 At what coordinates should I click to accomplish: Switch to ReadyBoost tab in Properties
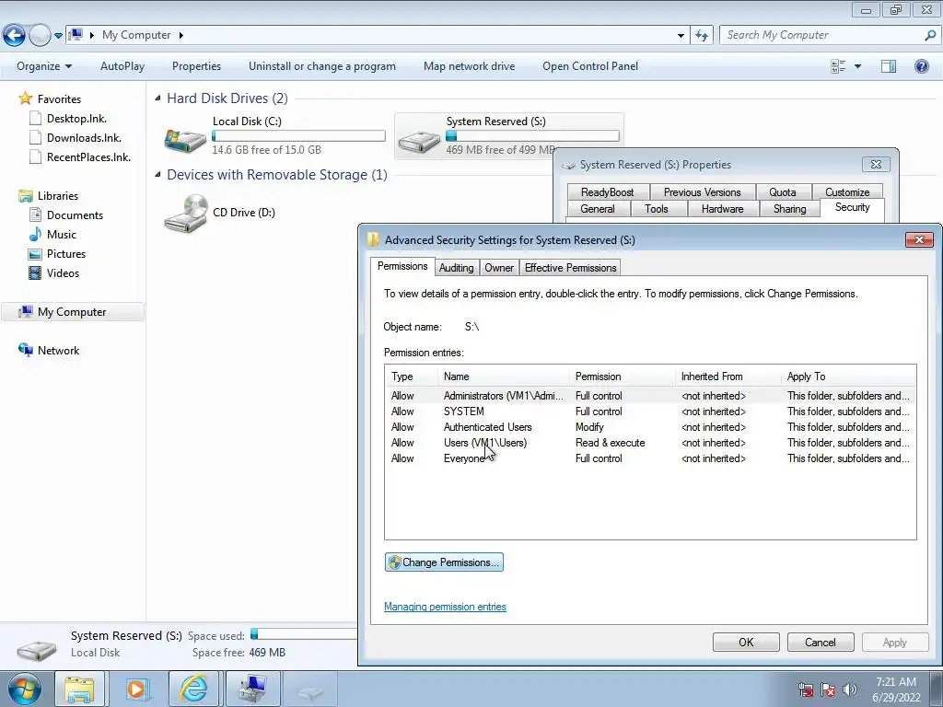tap(607, 191)
